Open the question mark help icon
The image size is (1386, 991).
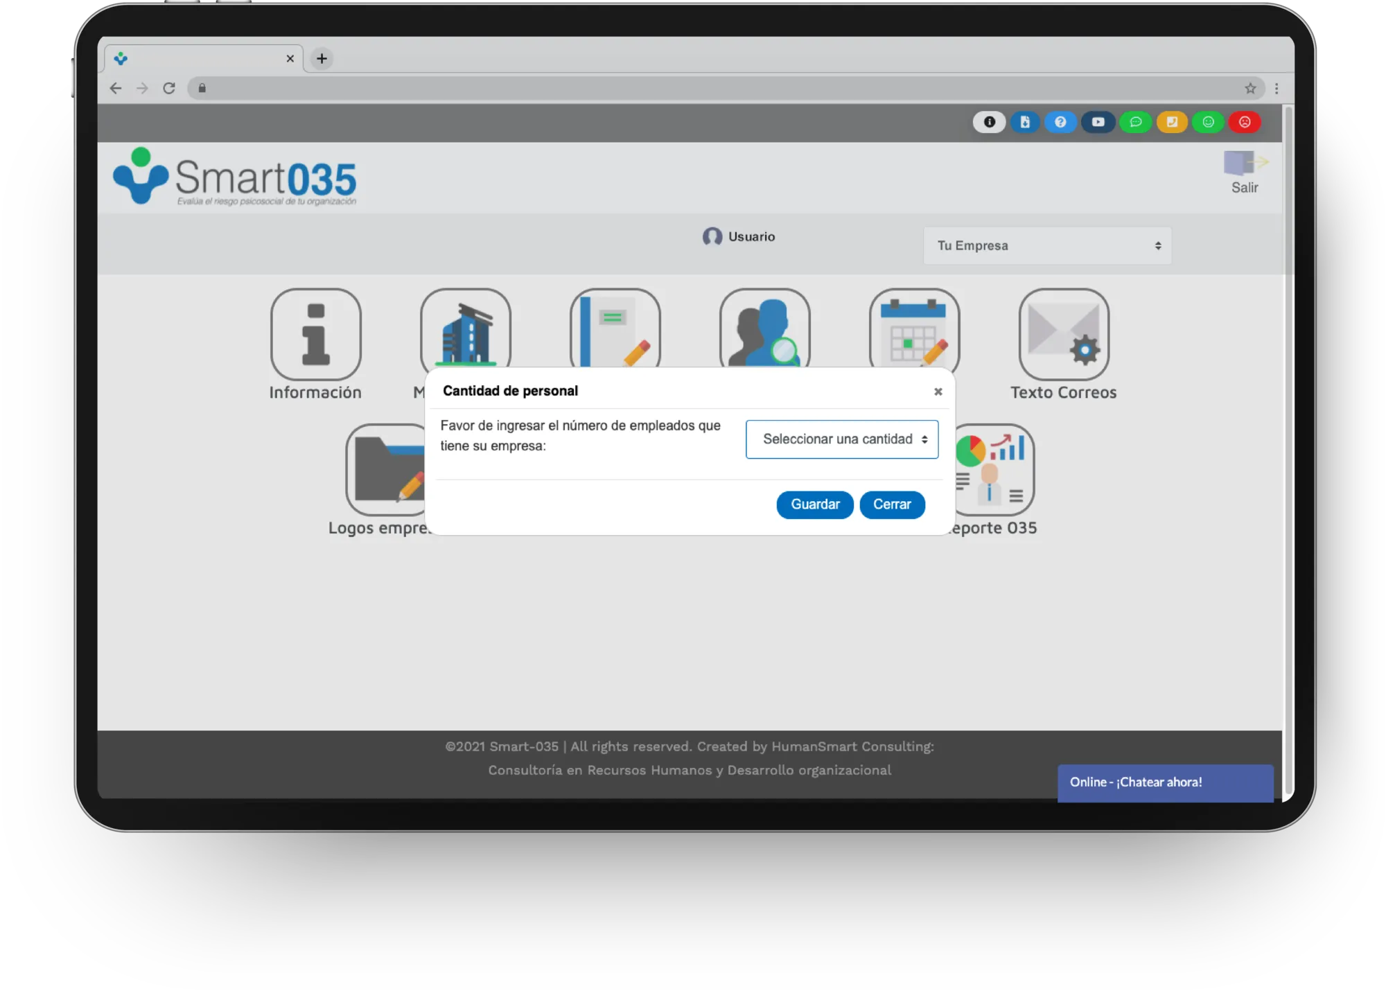(1060, 122)
